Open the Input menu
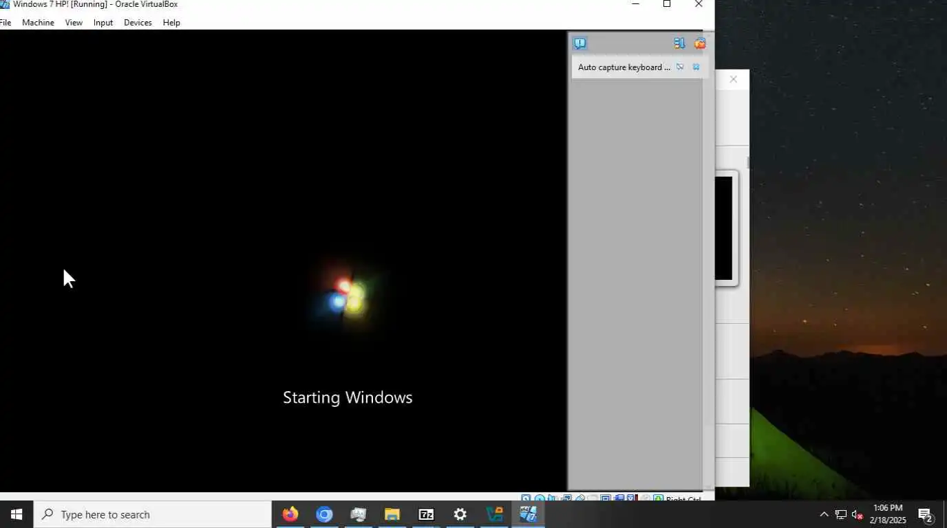 coord(103,23)
